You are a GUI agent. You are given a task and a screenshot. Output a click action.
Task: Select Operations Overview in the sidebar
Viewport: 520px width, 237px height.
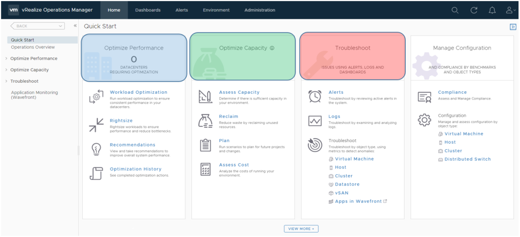click(x=32, y=47)
